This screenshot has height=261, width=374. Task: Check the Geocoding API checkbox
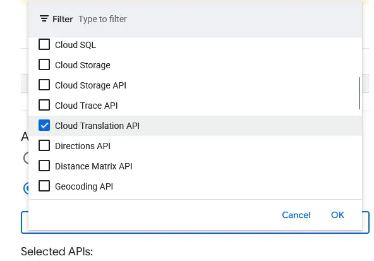(x=44, y=186)
